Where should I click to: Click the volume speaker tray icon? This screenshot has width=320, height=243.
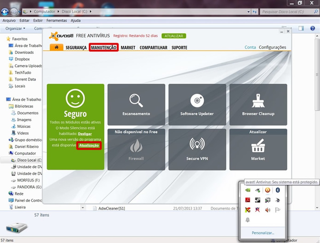(267, 210)
